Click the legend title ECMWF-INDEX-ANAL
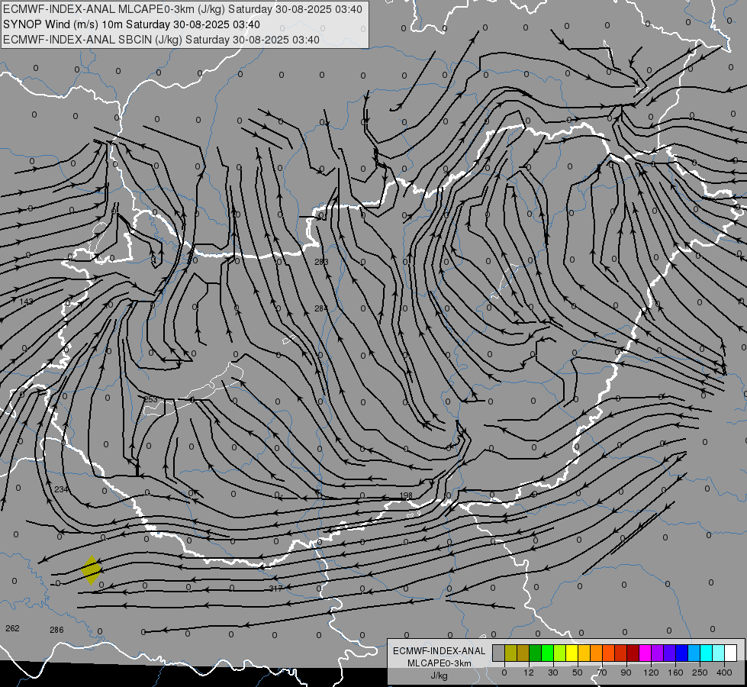The image size is (747, 687). [440, 651]
